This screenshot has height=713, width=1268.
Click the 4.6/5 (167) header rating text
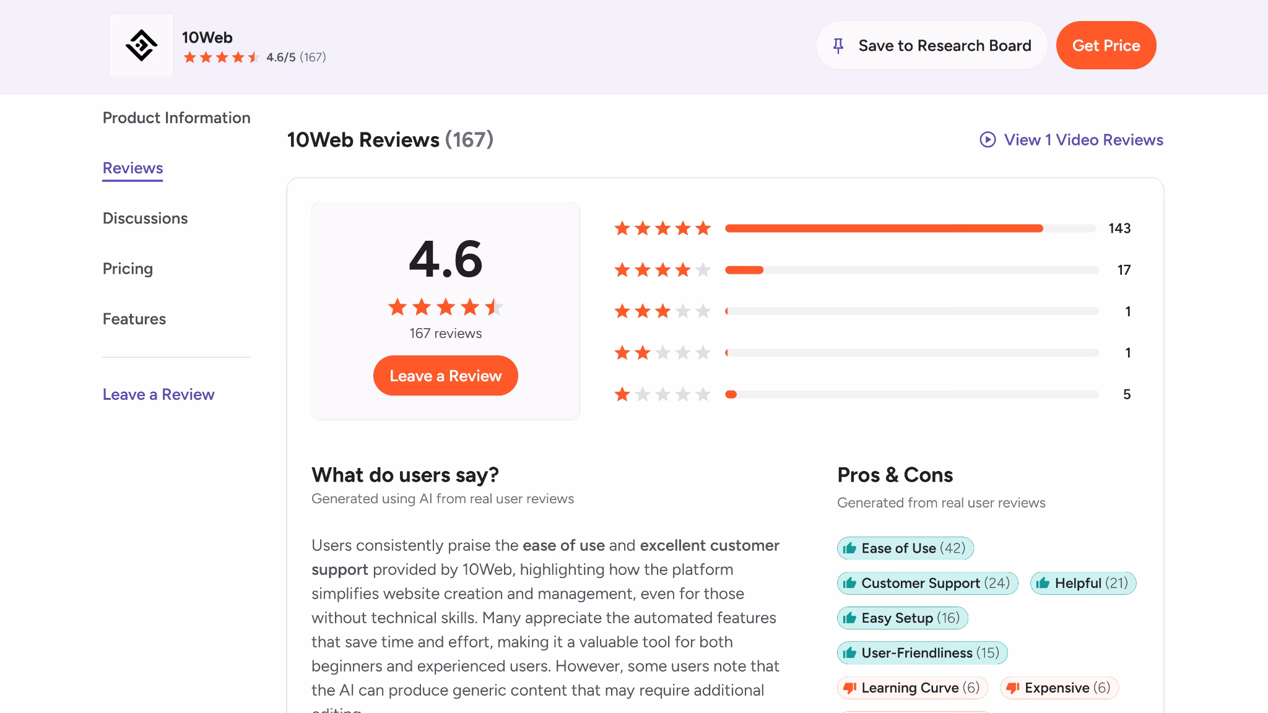(x=296, y=58)
